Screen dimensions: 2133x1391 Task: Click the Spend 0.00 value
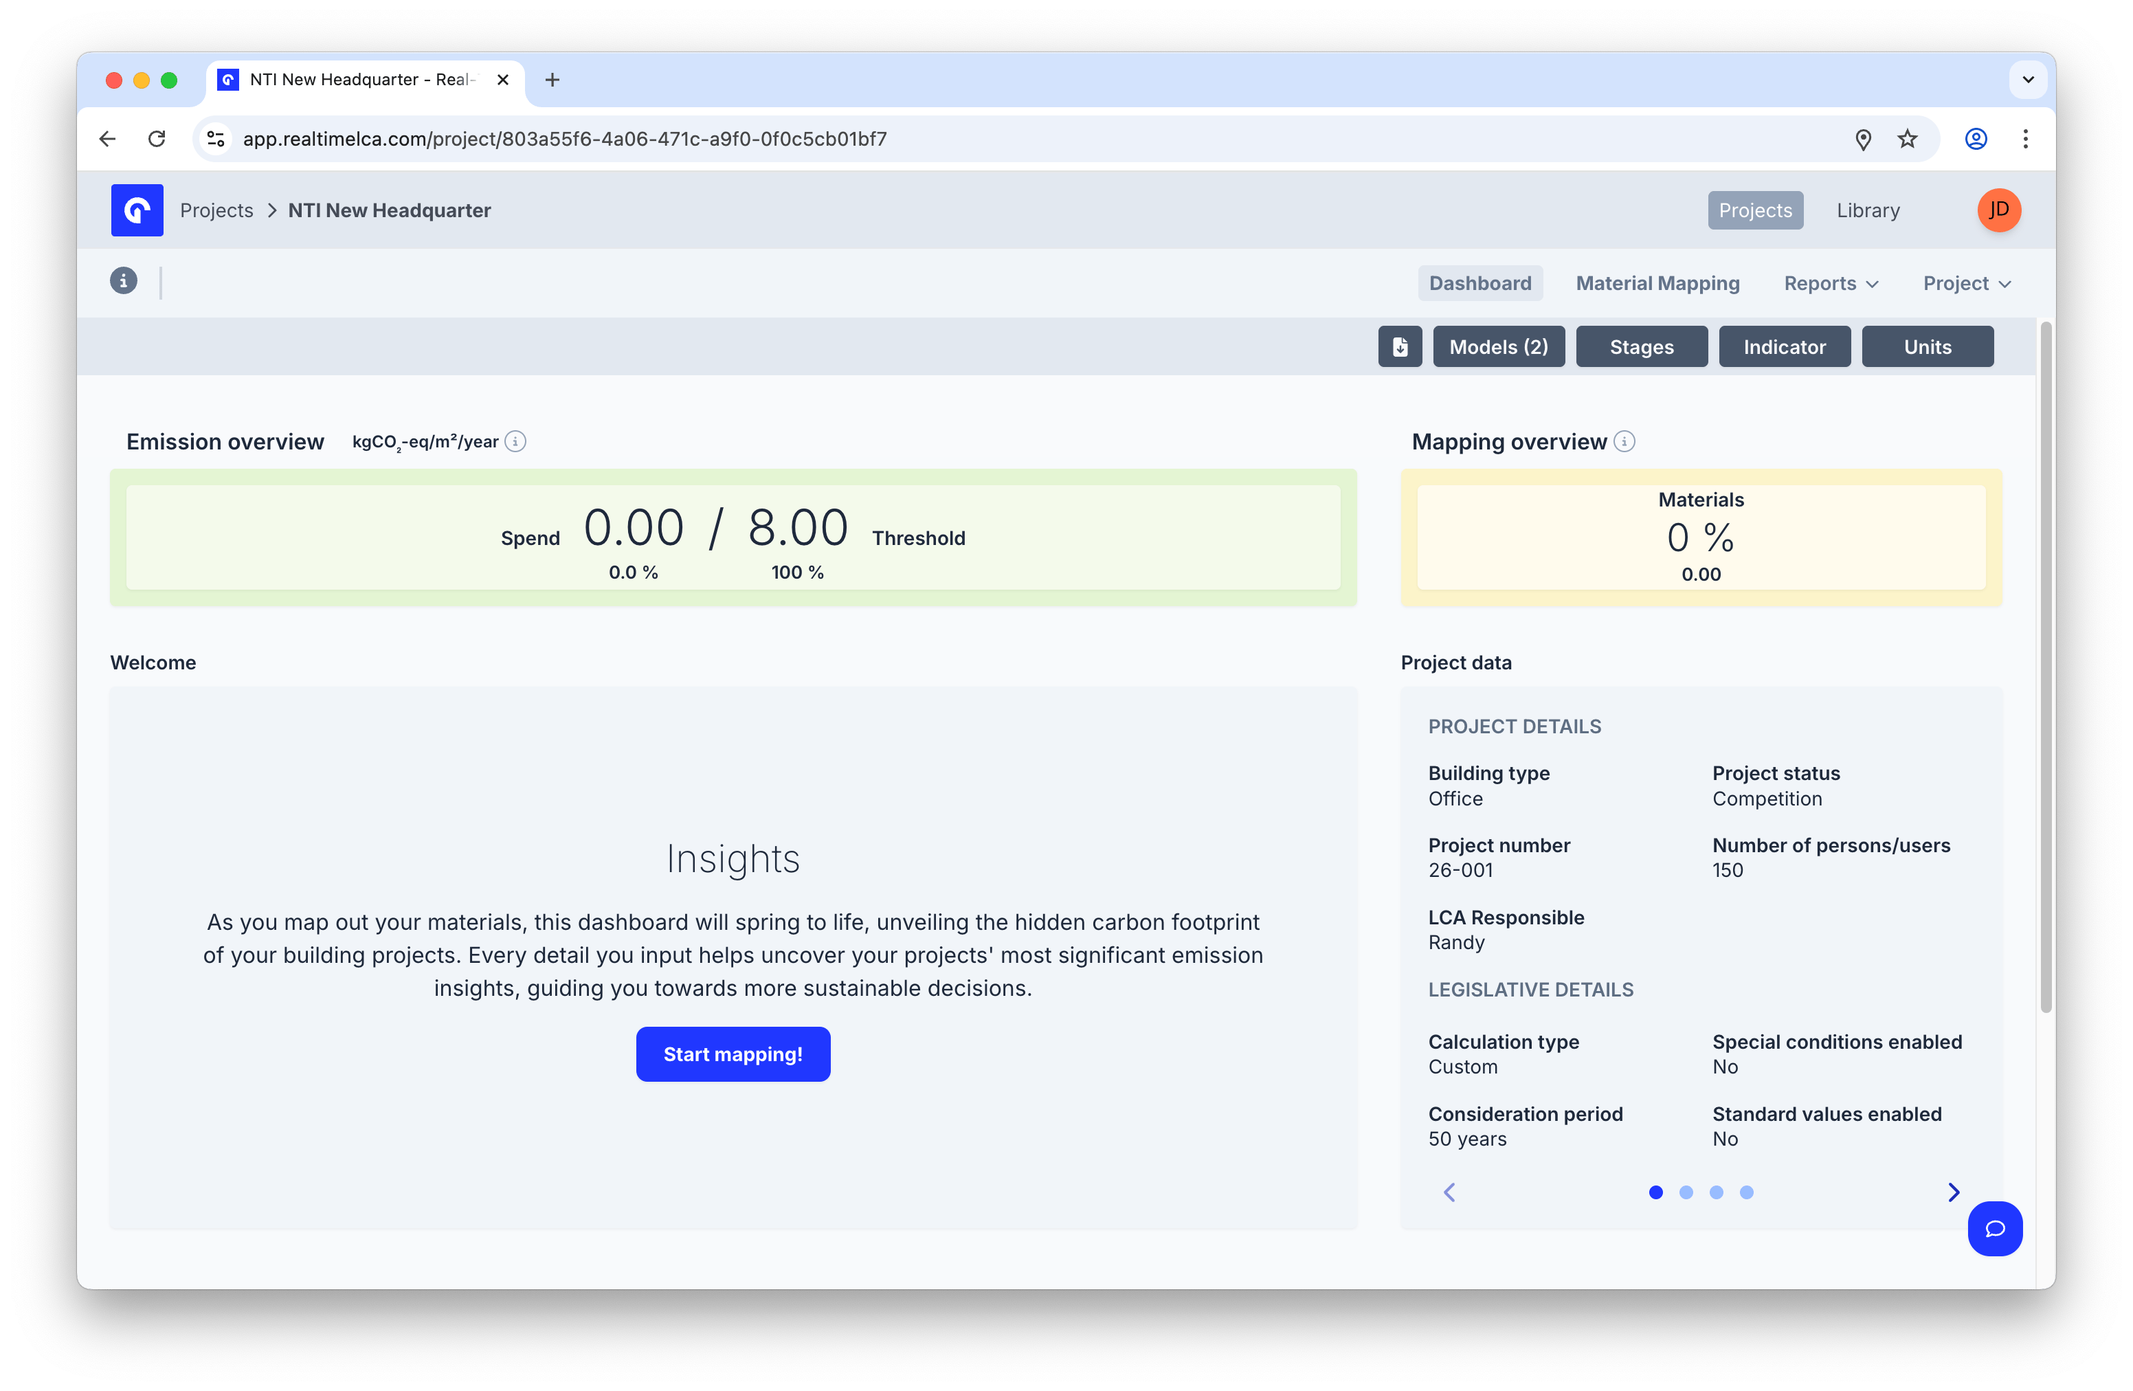[634, 527]
